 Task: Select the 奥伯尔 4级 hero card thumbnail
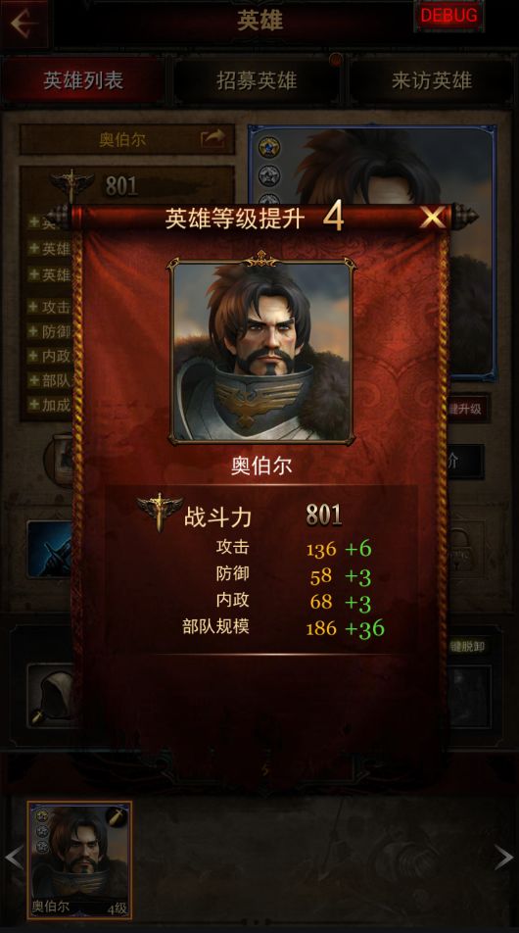pyautogui.click(x=79, y=859)
